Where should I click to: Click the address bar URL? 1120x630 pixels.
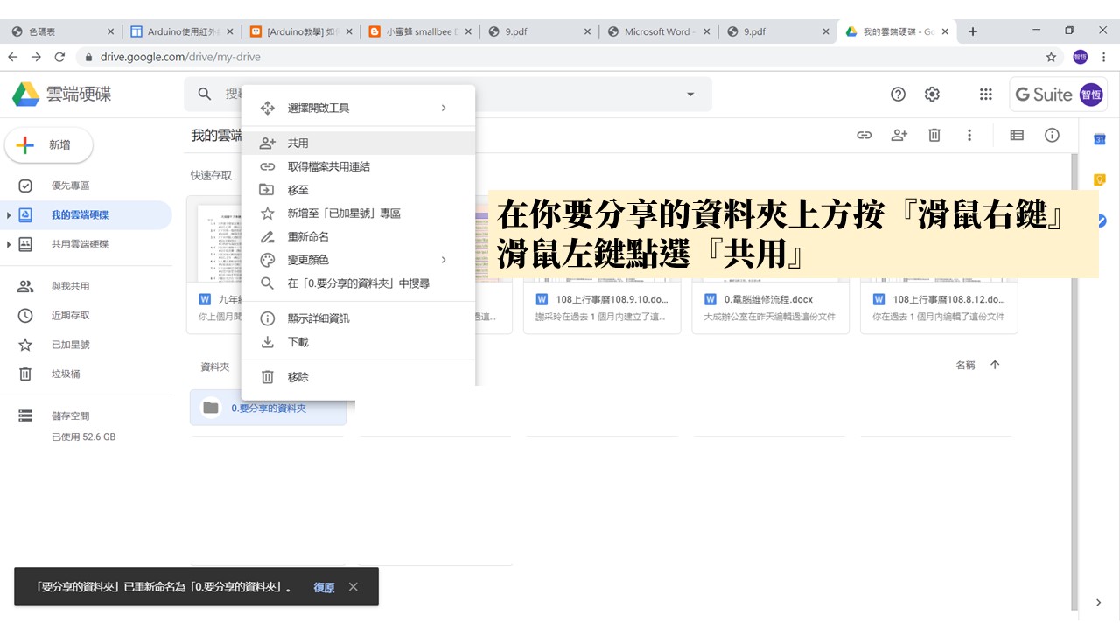[x=180, y=57]
